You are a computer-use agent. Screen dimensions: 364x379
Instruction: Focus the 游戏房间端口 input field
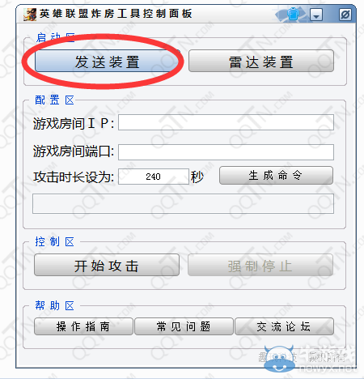click(226, 152)
